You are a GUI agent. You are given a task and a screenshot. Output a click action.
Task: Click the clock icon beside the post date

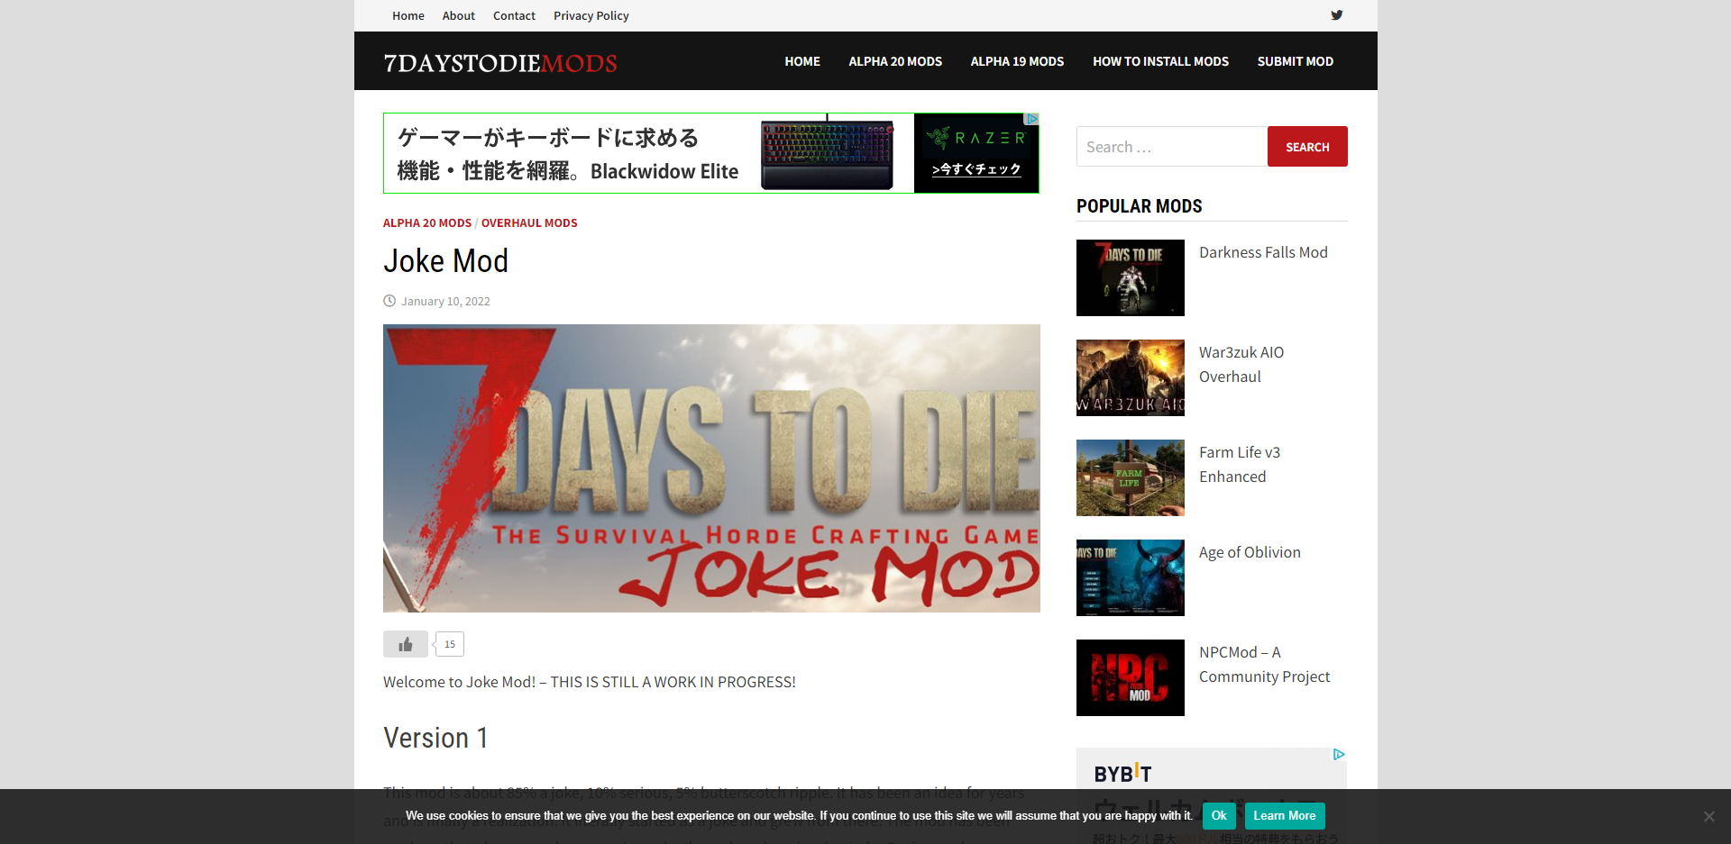[x=389, y=301]
